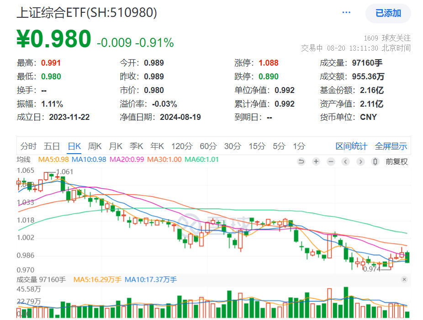Click the 成交额 value 955.36万
423x320 pixels.
coord(368,77)
